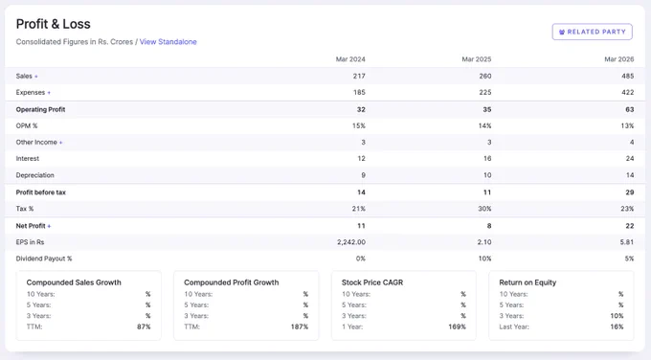The image size is (651, 360).
Task: Click the EPS in Rs row label
Action: click(30, 242)
